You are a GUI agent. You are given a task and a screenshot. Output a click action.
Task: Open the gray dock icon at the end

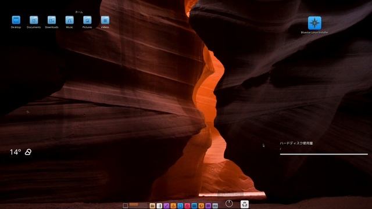coord(215,206)
